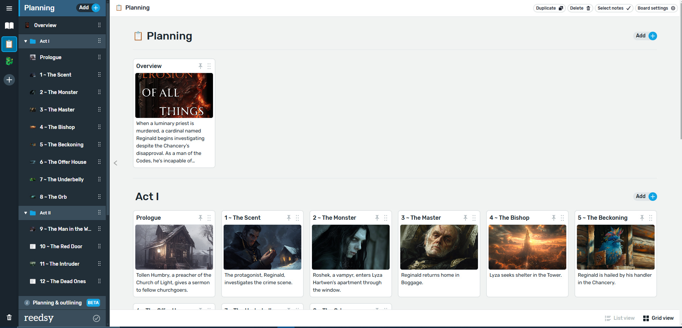
Task: Pin the 3 ~ The Master card
Action: click(x=465, y=218)
